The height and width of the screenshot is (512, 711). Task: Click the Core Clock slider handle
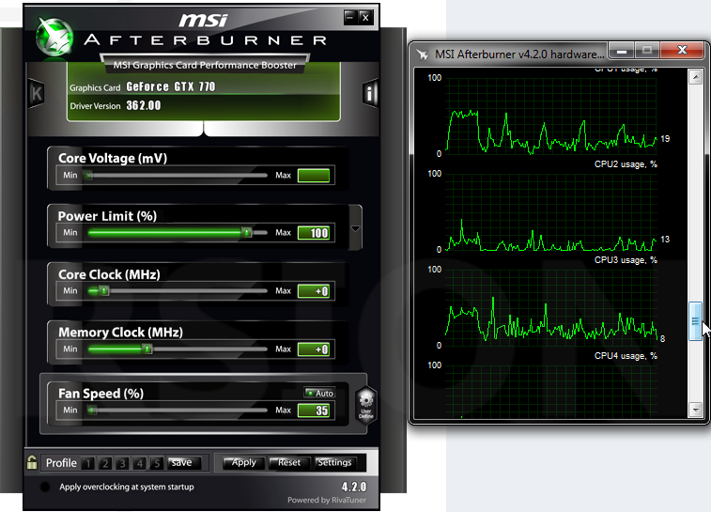104,290
